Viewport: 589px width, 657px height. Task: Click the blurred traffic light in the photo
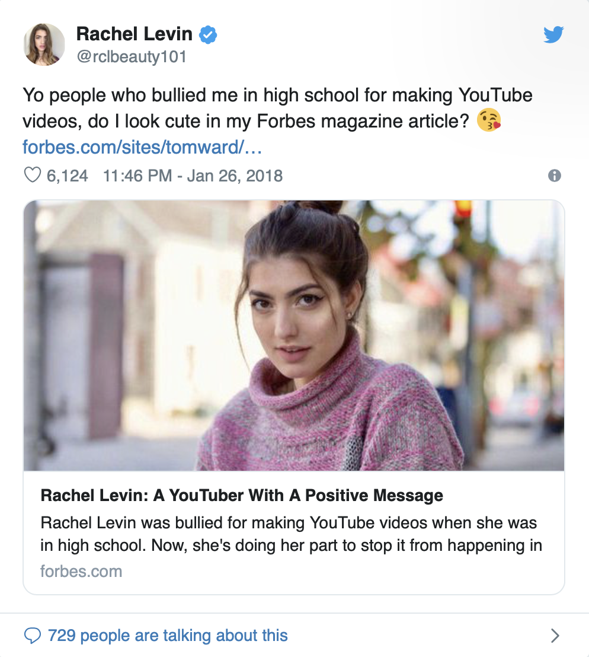coord(464,208)
